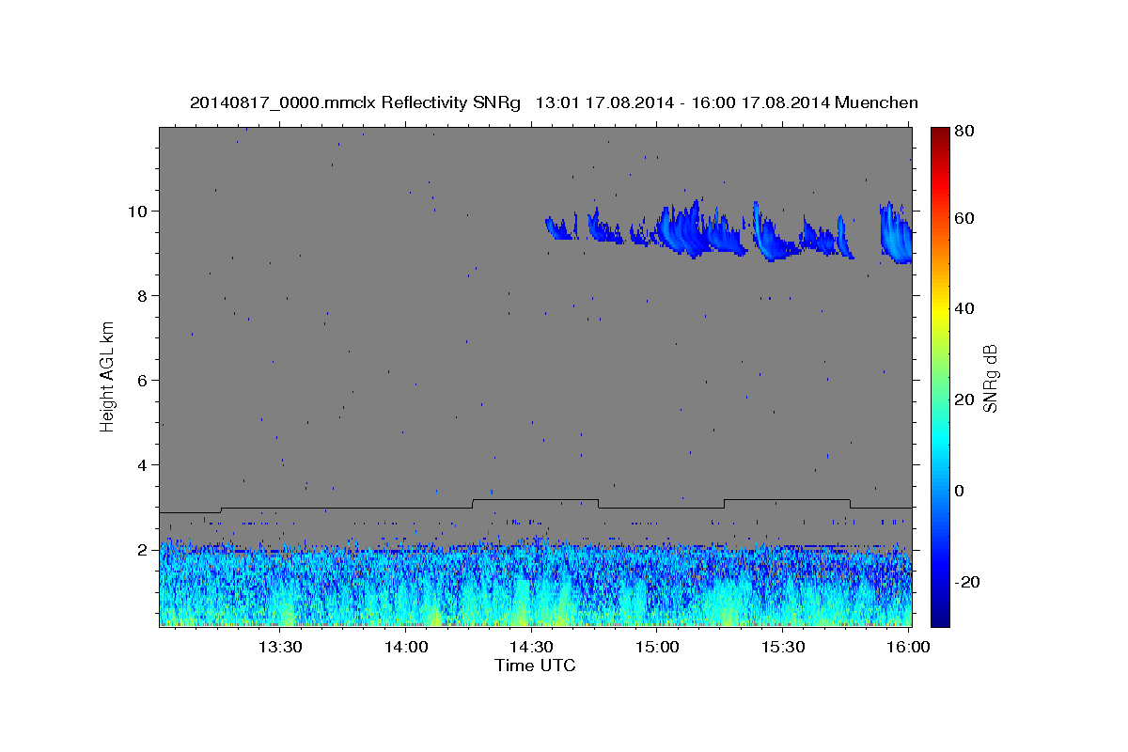Click the height axis label 8

tap(144, 295)
